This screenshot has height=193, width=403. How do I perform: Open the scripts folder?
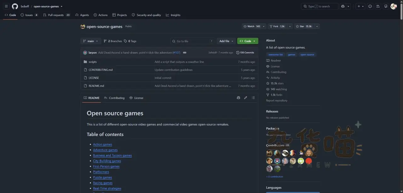pos(93,62)
